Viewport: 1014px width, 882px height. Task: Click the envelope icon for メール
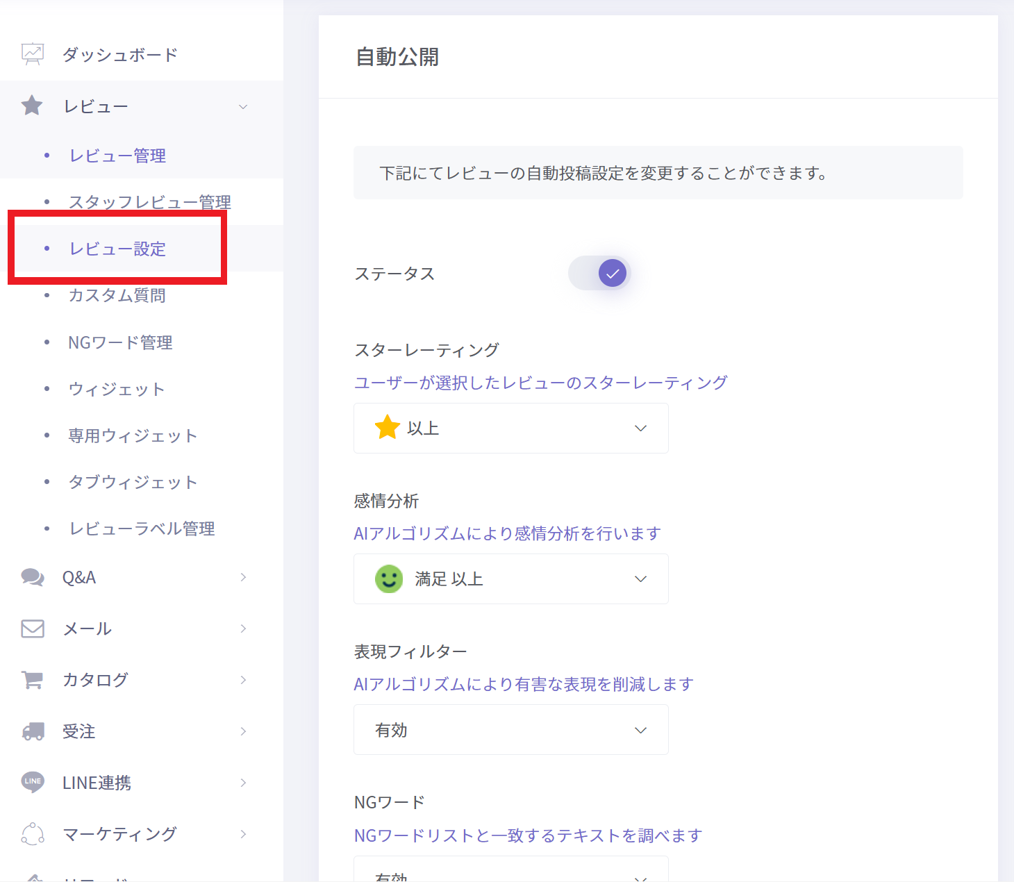[x=33, y=629]
